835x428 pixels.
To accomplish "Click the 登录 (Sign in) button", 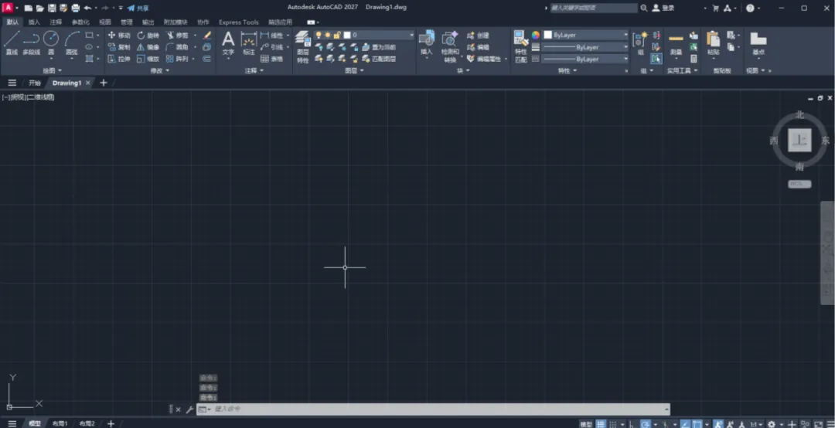I will click(x=663, y=8).
